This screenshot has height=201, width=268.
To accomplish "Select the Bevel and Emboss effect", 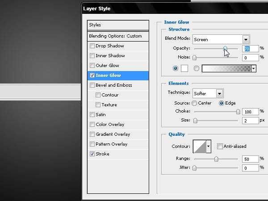I will pos(114,85).
